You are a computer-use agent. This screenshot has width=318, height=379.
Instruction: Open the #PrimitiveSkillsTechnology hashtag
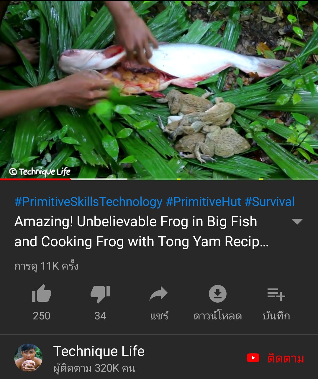tap(88, 202)
